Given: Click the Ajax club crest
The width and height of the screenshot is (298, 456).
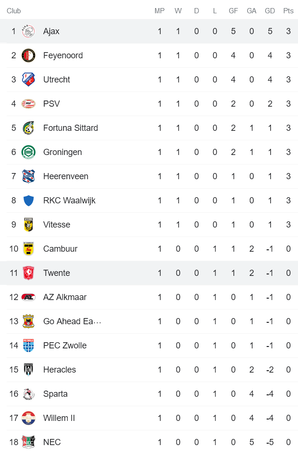Looking at the screenshot, I should click(x=28, y=31).
